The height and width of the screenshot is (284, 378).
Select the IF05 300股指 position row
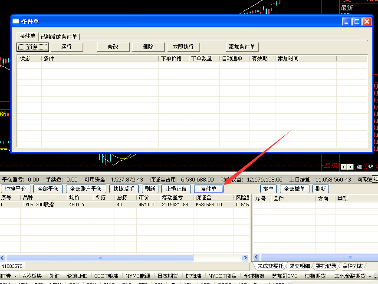tap(43, 205)
